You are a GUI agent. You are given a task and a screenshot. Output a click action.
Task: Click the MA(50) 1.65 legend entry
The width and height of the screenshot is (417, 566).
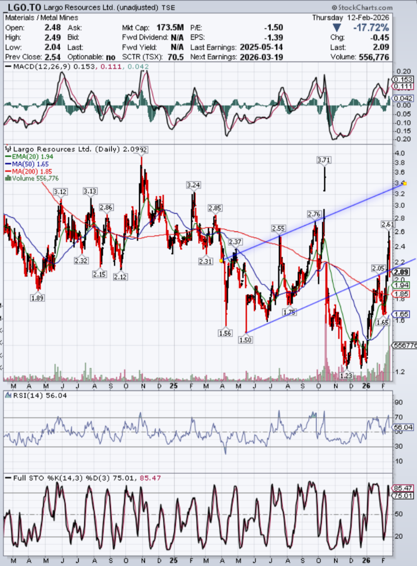pyautogui.click(x=27, y=164)
